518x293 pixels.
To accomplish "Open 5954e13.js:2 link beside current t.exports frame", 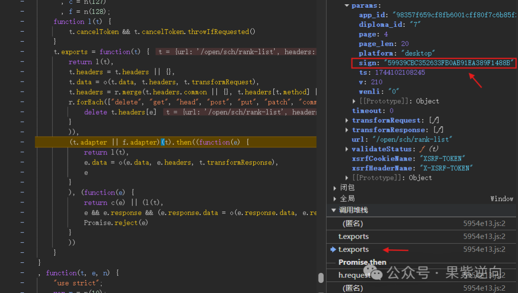I will click(x=484, y=249).
